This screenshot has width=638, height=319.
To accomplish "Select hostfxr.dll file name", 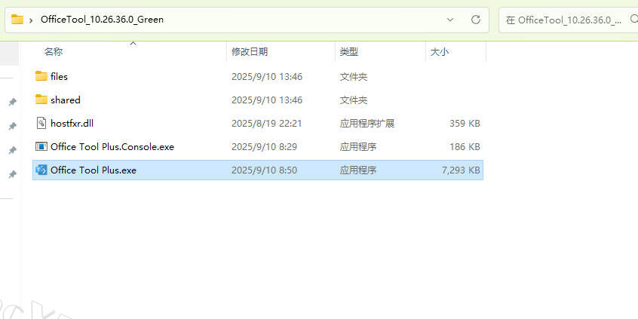I will click(72, 123).
